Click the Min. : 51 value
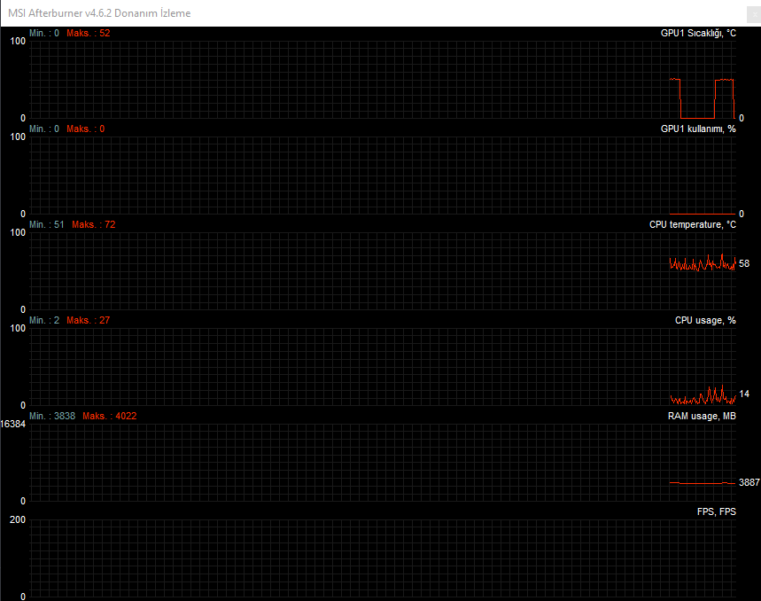Screen dimensions: 761x601 pos(47,224)
